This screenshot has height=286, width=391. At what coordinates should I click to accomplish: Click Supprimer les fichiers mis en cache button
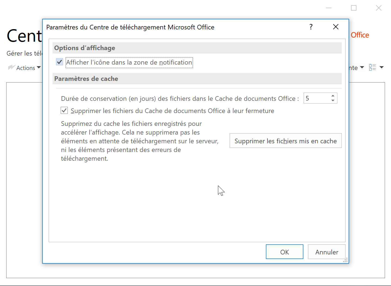286,141
